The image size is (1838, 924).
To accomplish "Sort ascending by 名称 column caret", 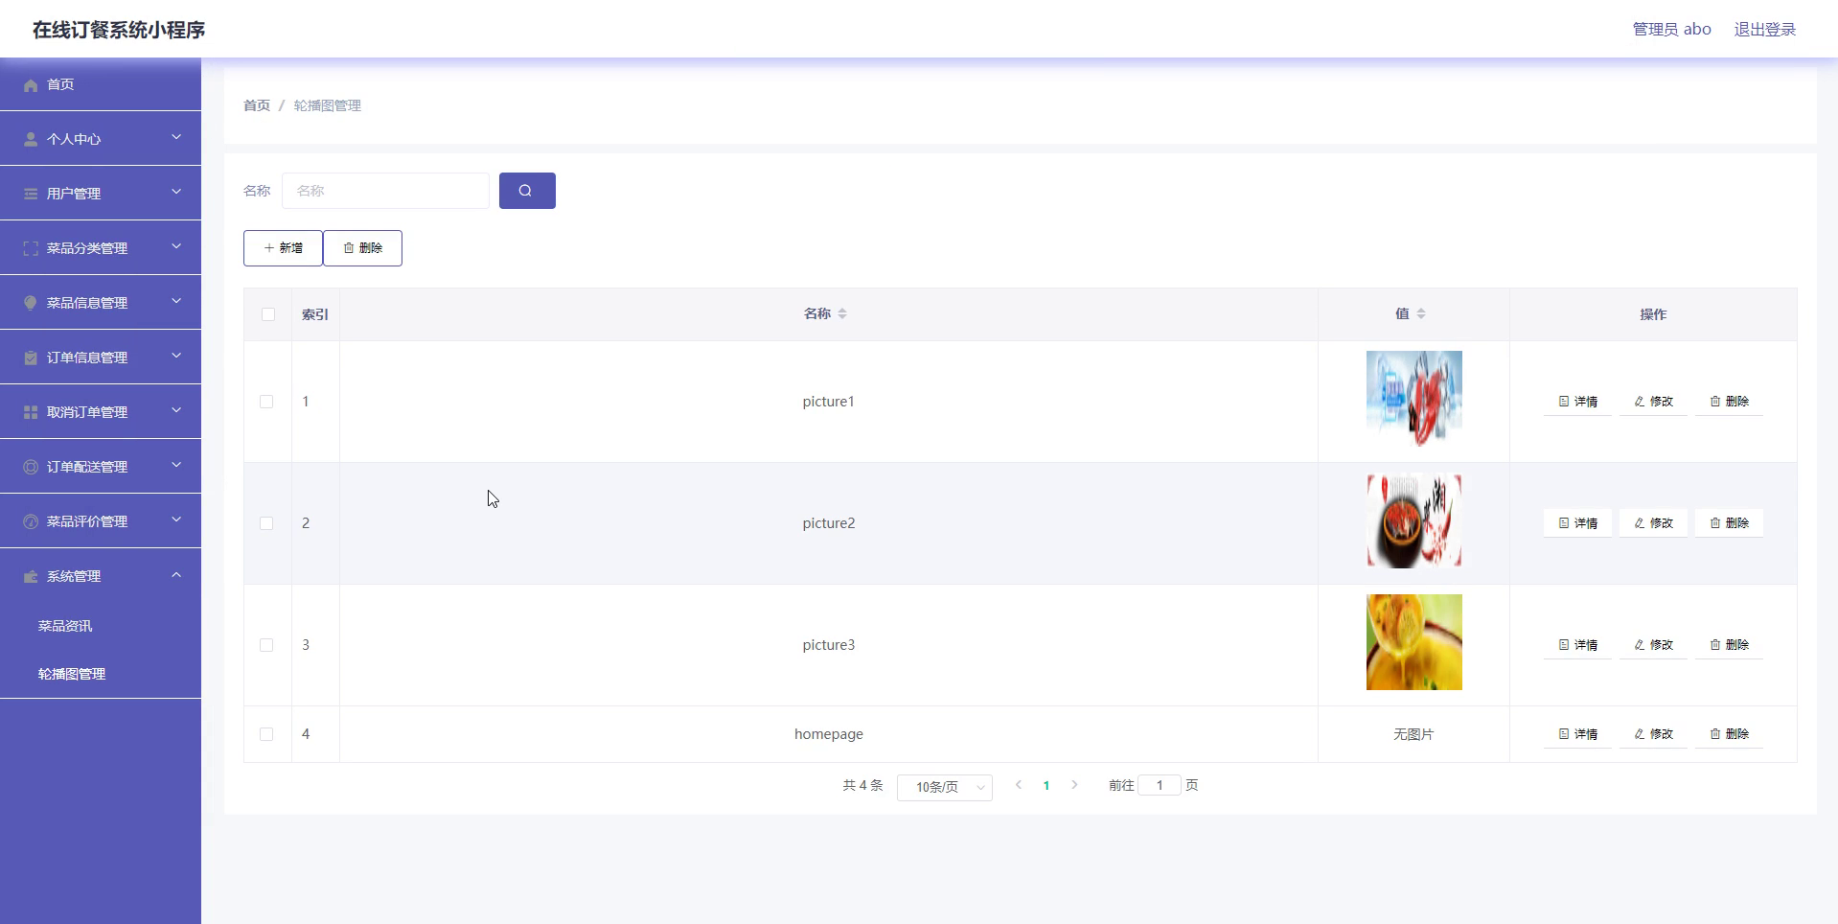I will [x=842, y=310].
